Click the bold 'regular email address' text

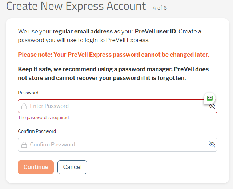pyautogui.click(x=83, y=32)
